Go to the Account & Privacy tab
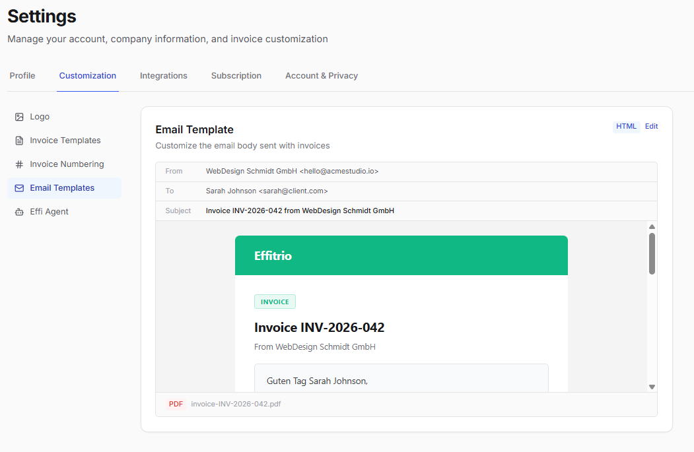 [x=322, y=76]
